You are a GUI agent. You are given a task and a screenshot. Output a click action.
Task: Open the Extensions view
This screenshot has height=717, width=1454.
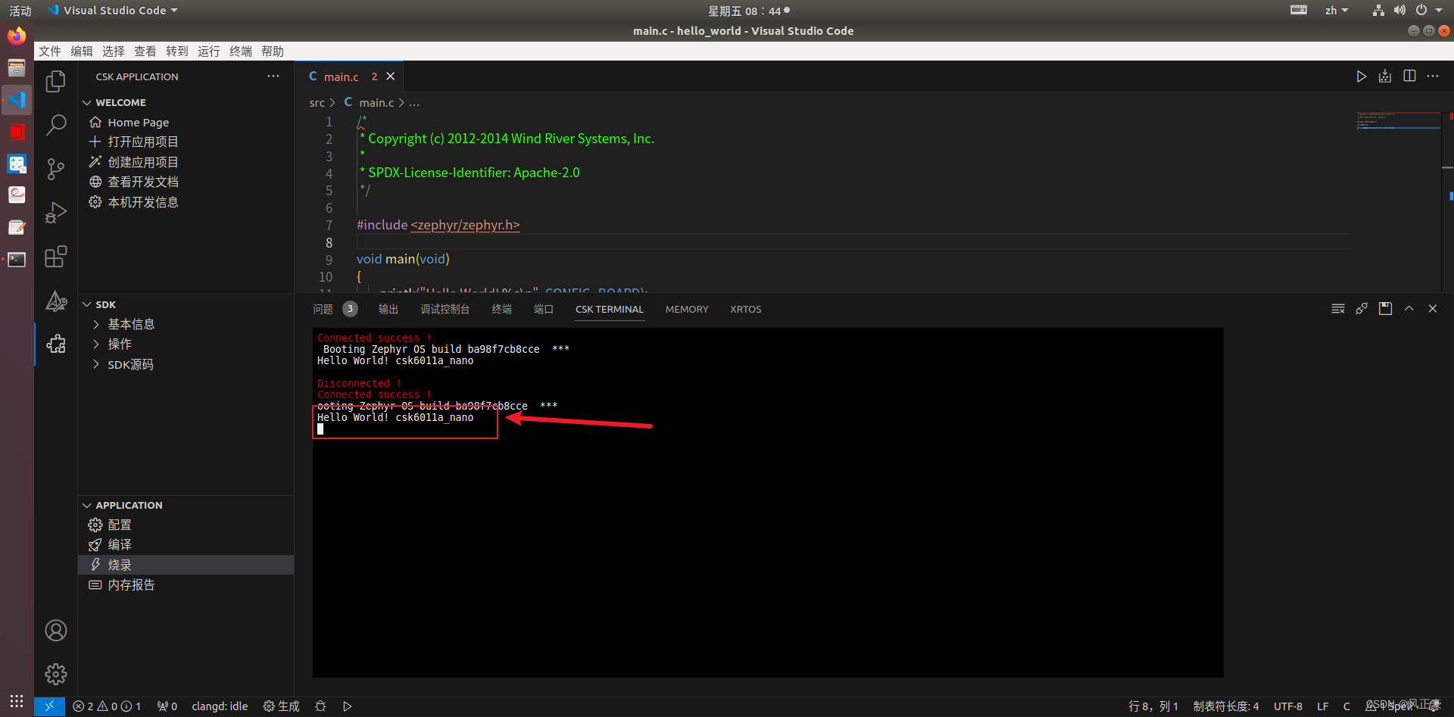(56, 257)
